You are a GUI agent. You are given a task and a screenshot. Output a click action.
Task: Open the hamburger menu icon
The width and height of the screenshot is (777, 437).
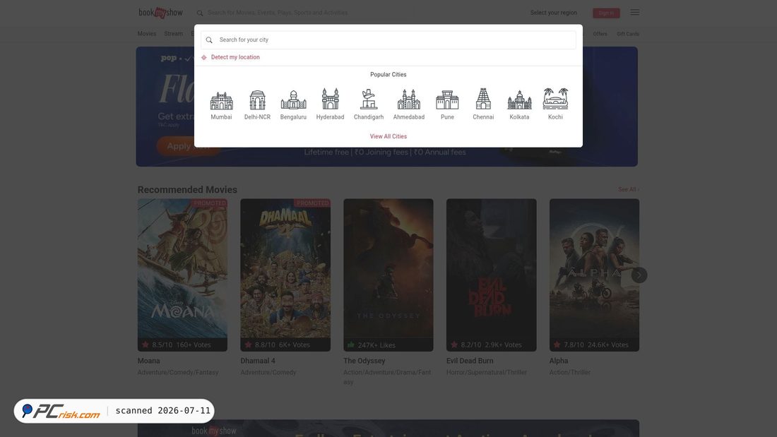click(x=635, y=13)
